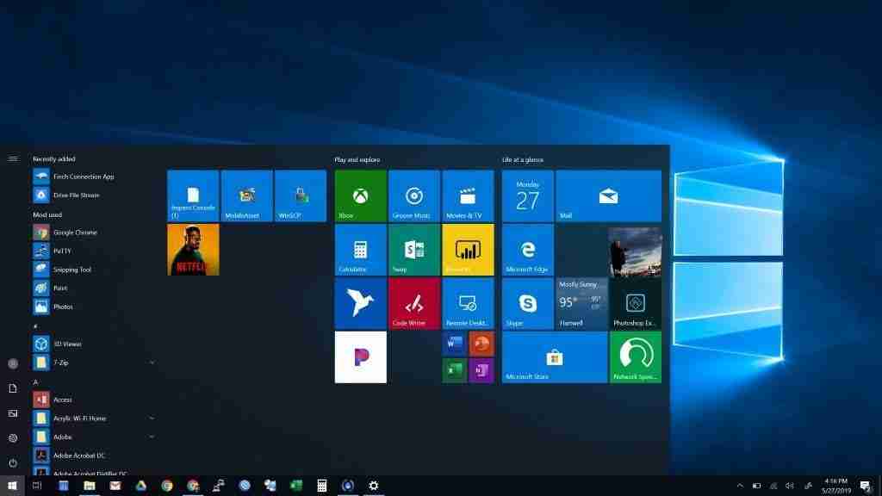Launch the Network Speed Test tile
This screenshot has height=496, width=882.
(635, 357)
